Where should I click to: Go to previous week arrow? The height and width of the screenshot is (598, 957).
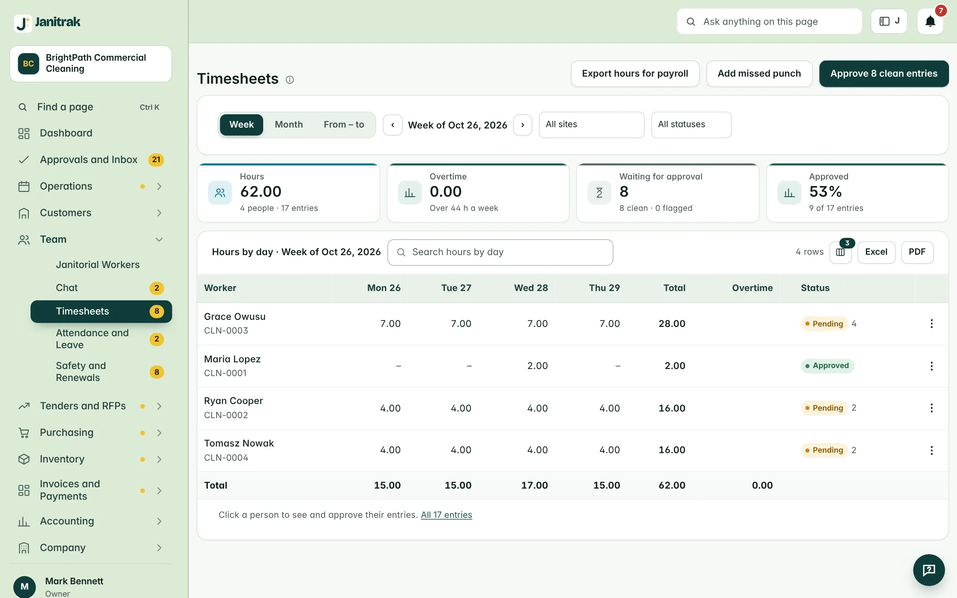[393, 125]
